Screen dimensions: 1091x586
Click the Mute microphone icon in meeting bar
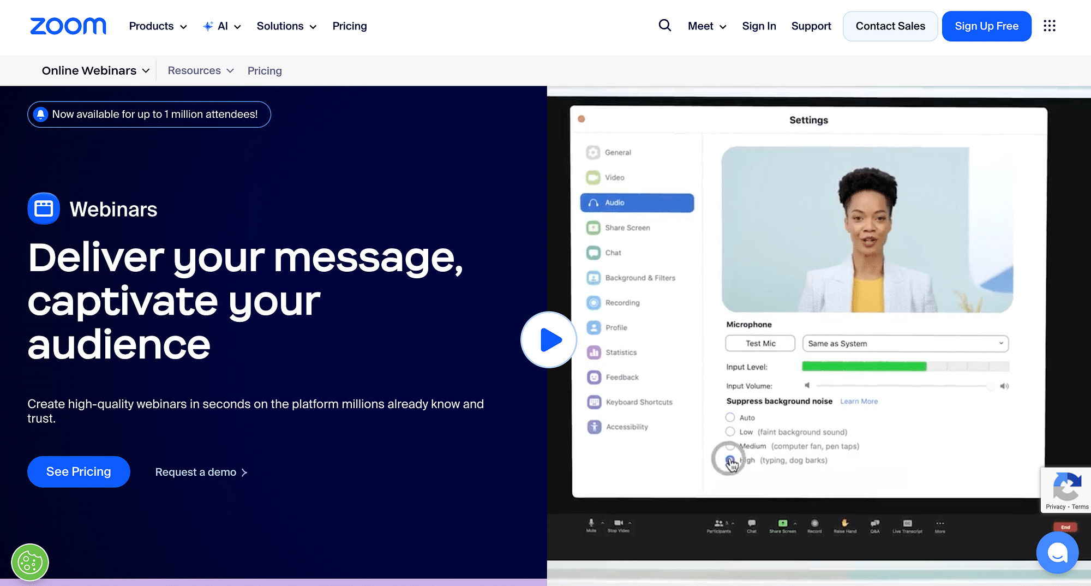[591, 523]
